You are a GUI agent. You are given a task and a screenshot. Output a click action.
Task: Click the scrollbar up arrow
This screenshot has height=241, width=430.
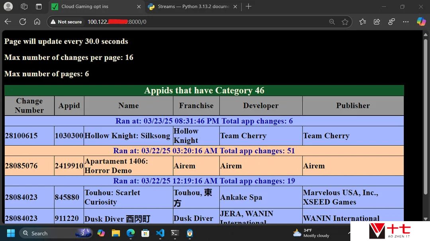click(x=425, y=35)
